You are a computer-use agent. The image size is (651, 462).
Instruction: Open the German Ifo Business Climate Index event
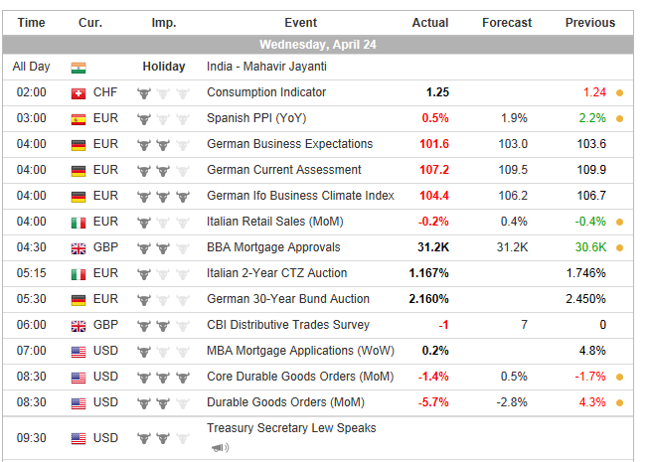click(300, 197)
